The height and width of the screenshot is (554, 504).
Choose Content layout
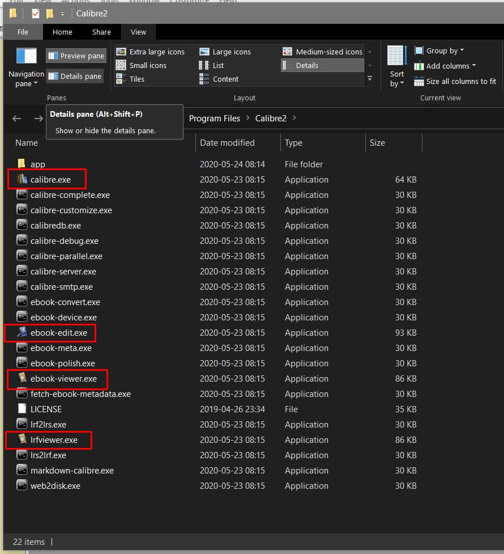[x=219, y=79]
